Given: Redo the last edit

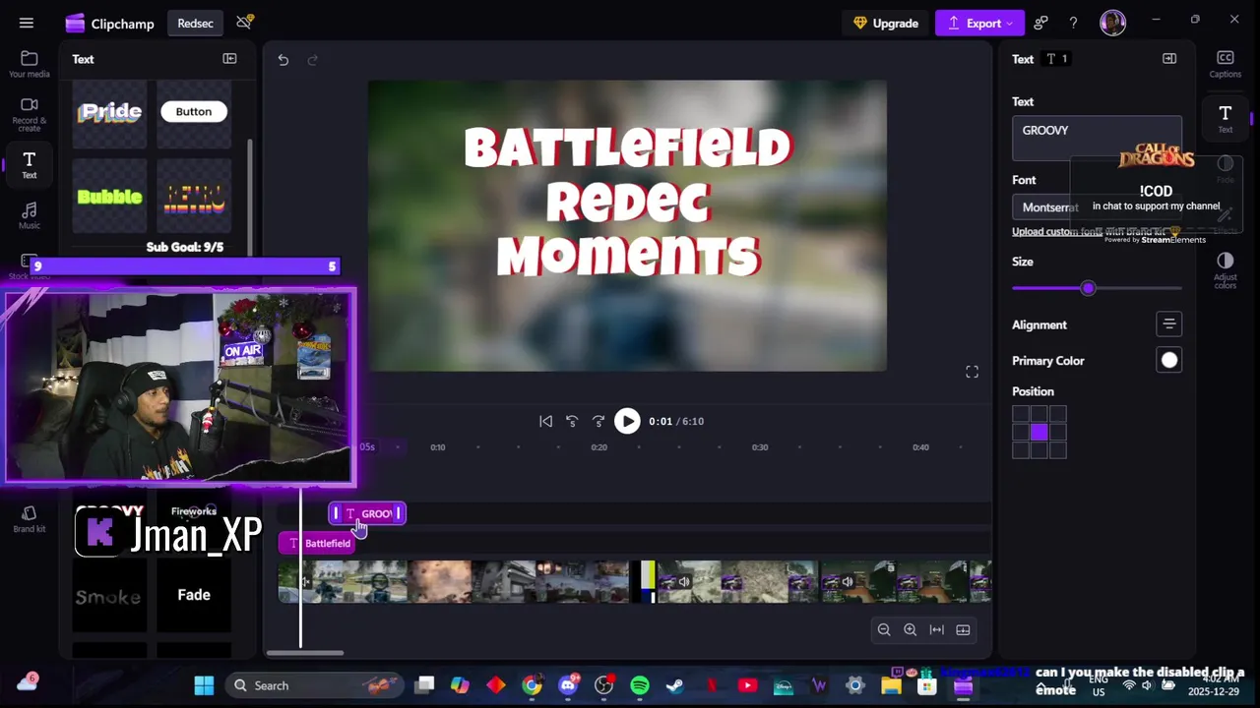Looking at the screenshot, I should pos(313,60).
